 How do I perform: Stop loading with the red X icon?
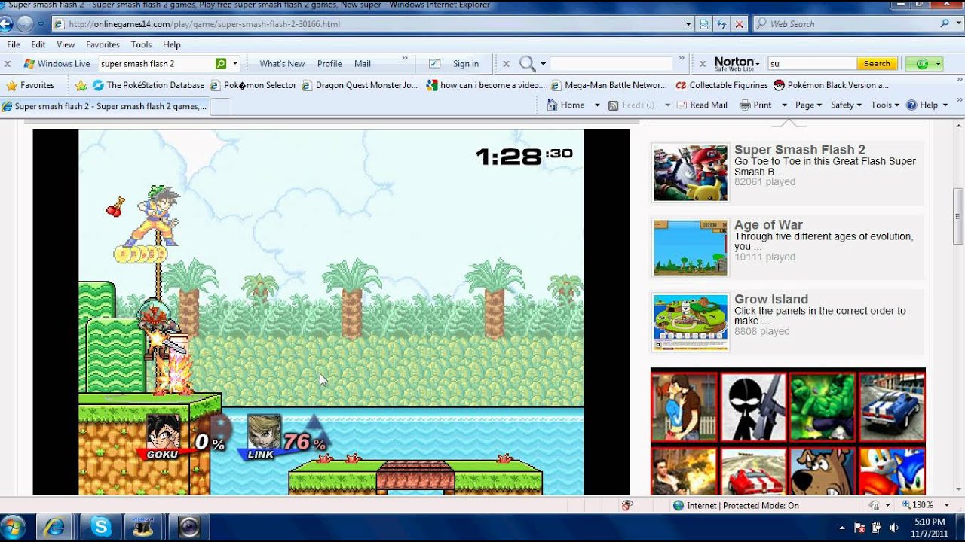point(740,24)
